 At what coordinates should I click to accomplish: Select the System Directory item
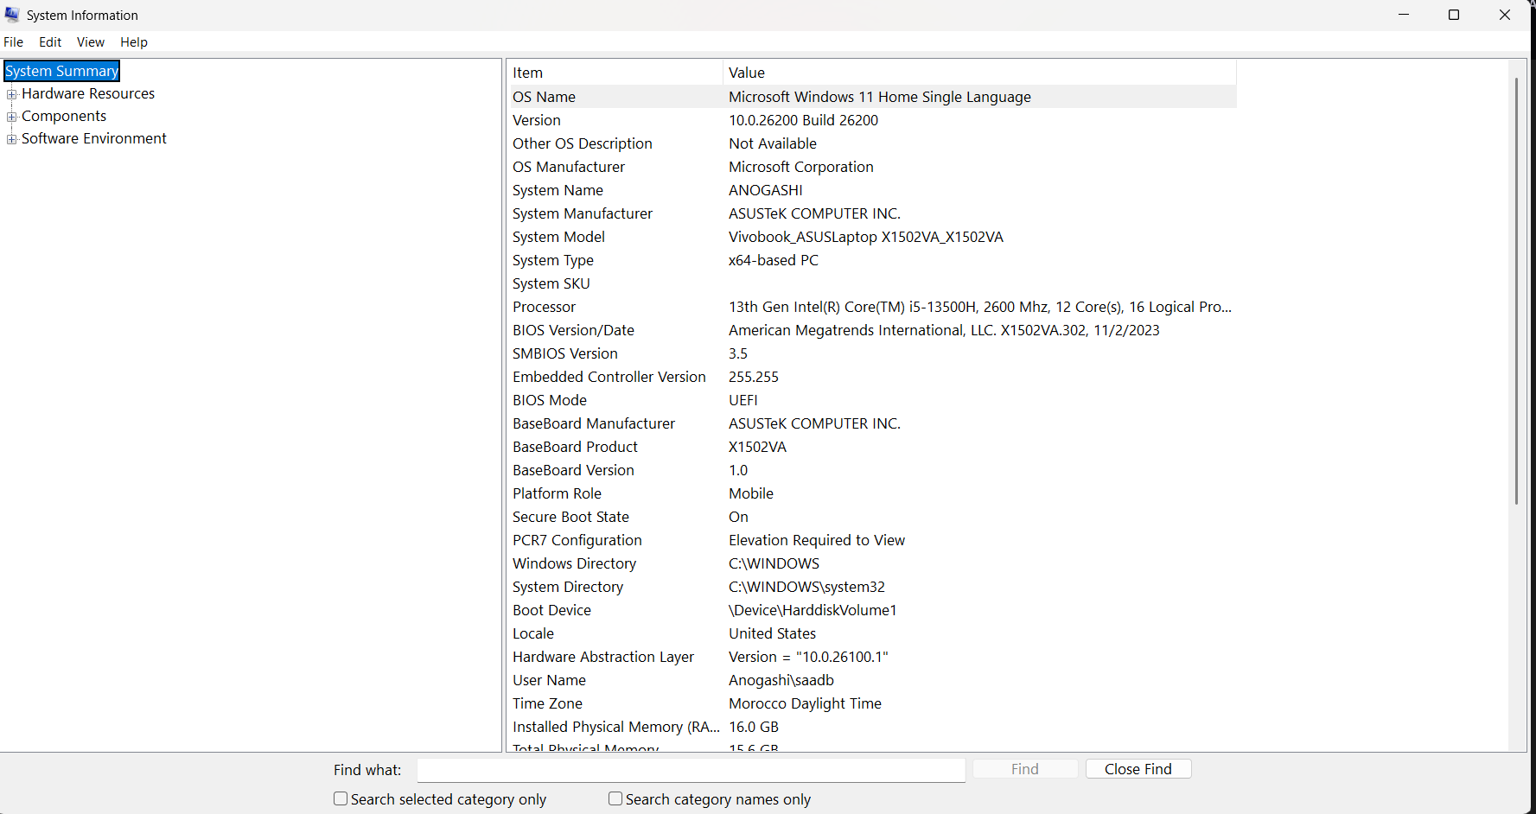click(568, 587)
